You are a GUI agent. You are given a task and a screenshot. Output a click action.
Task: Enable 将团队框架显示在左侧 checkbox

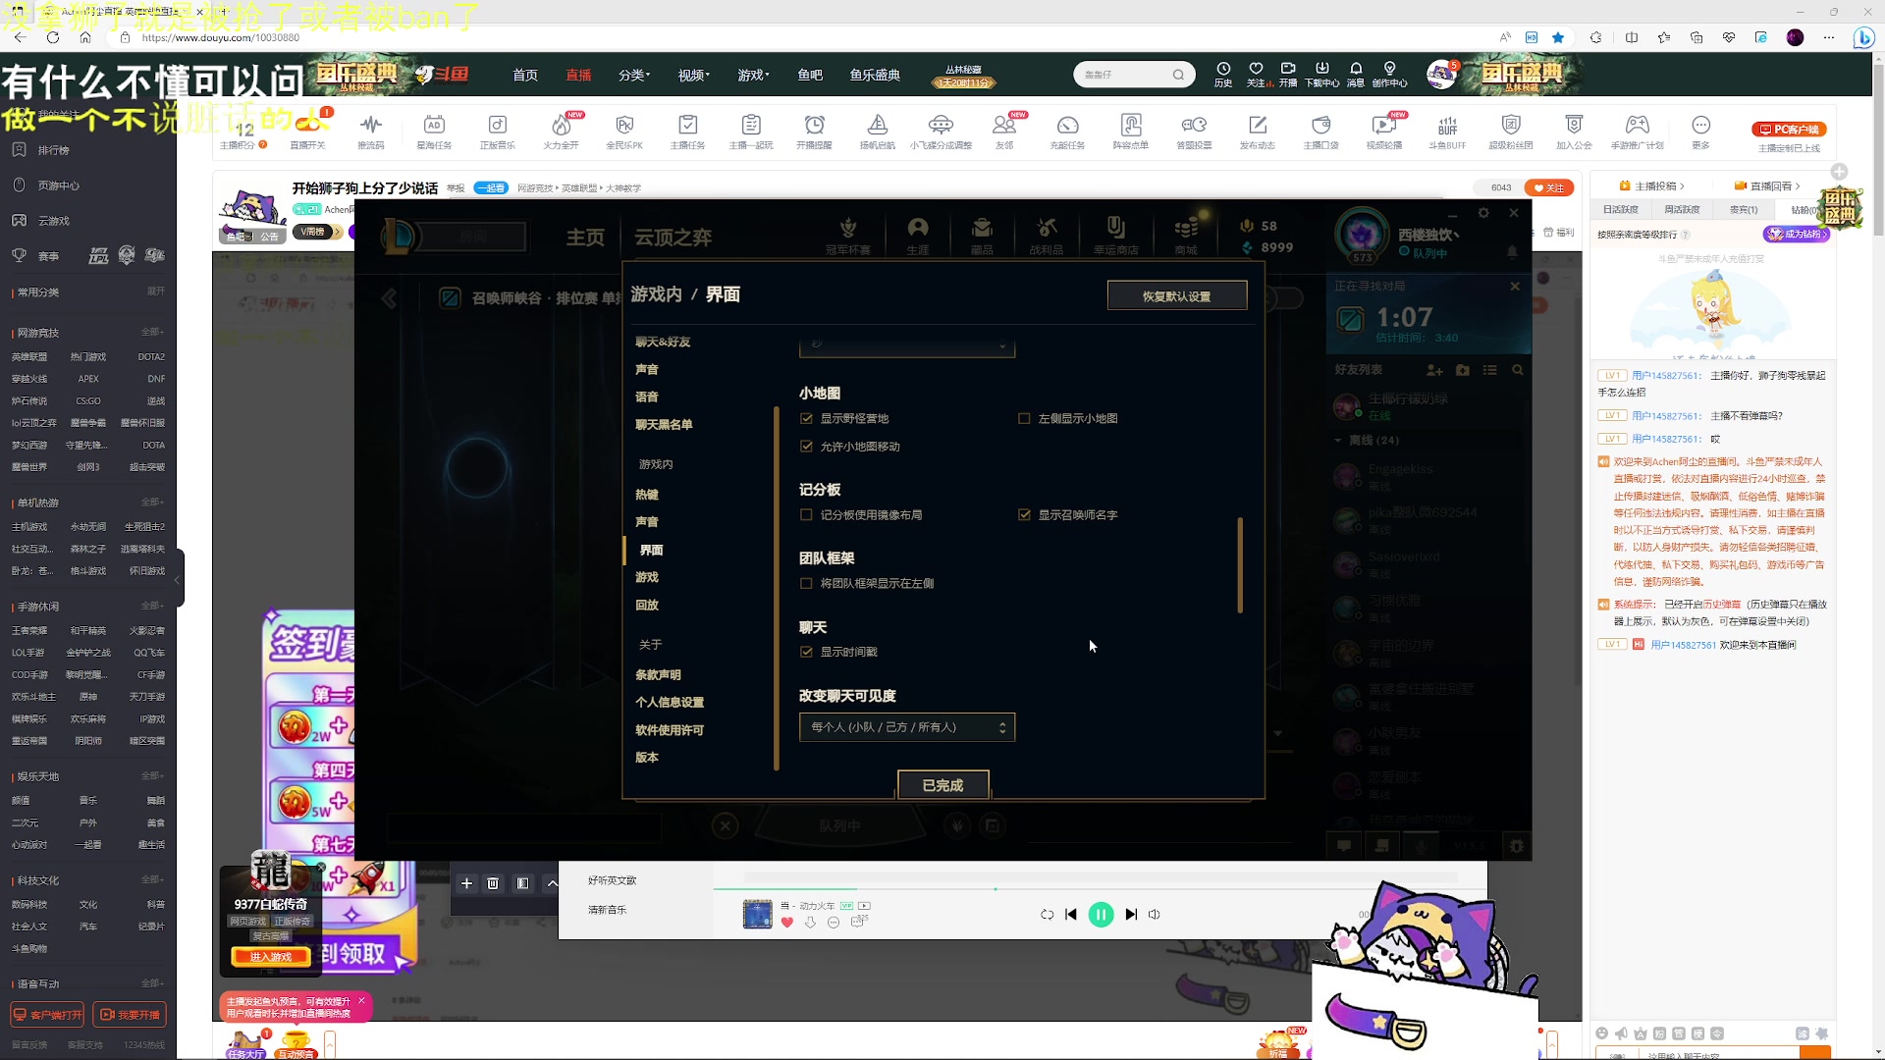806,583
